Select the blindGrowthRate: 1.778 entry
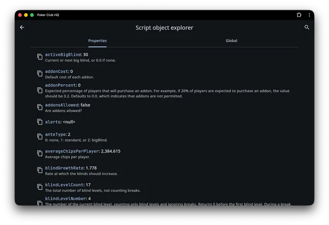329x225 pixels. click(71, 168)
